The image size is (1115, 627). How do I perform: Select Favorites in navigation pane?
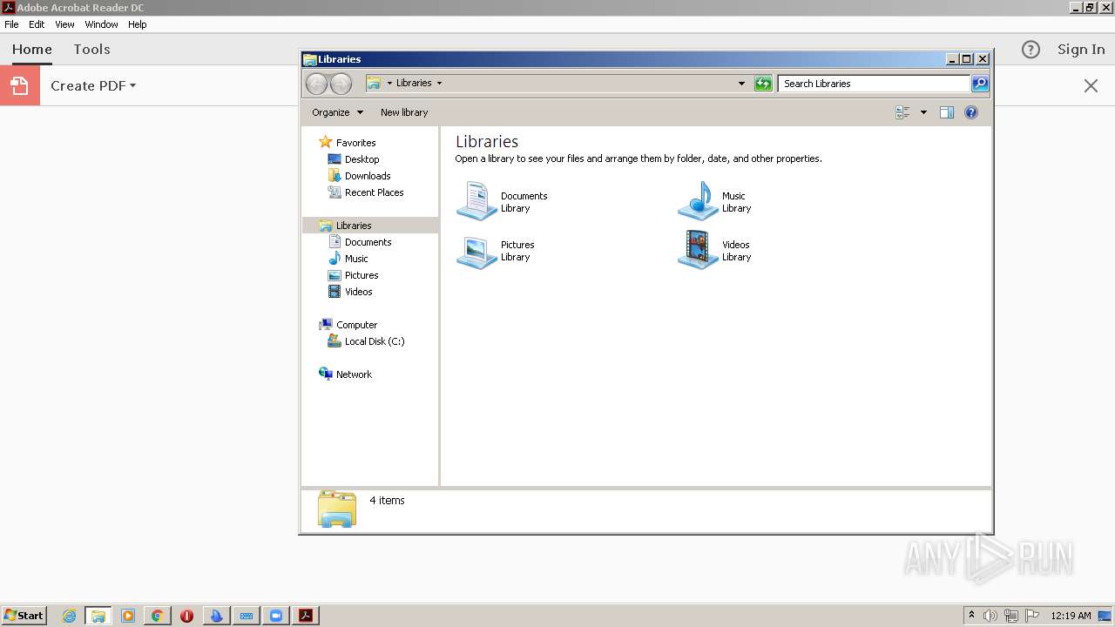point(355,143)
